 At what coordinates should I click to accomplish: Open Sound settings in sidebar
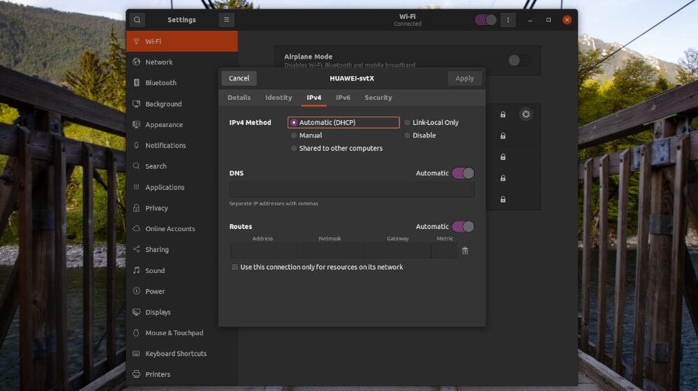pos(155,270)
